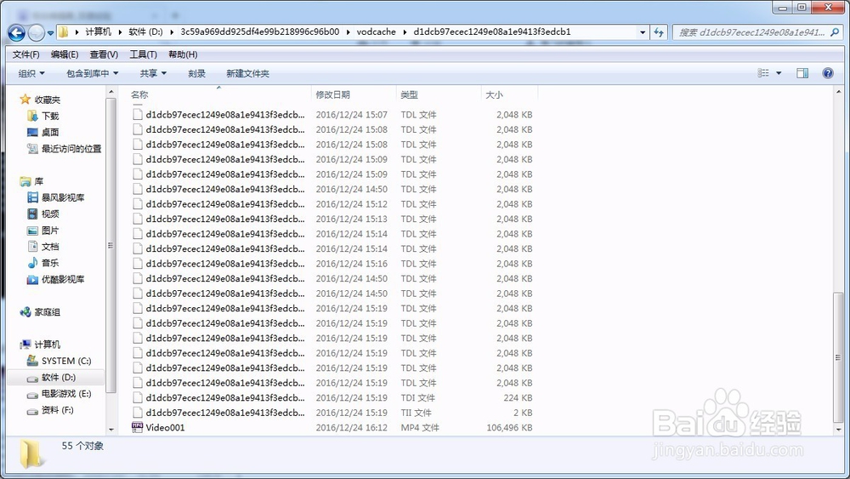
Task: Open the 视频 library
Action: click(50, 214)
